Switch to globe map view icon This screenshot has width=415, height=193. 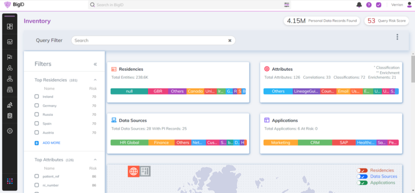[133, 171]
